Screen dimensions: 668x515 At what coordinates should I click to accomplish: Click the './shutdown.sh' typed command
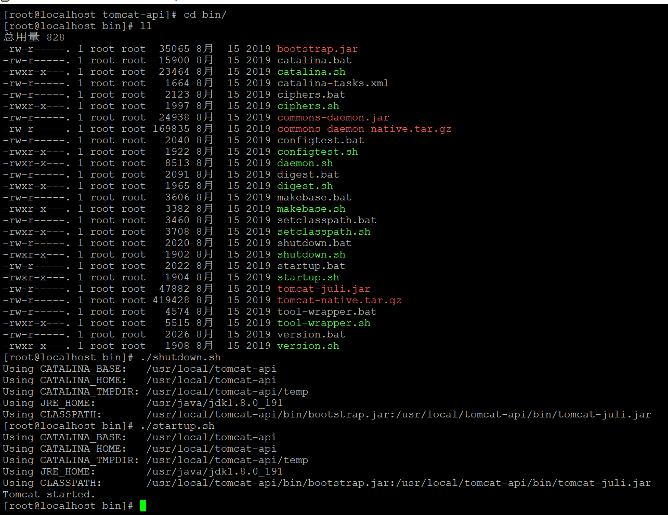point(180,357)
